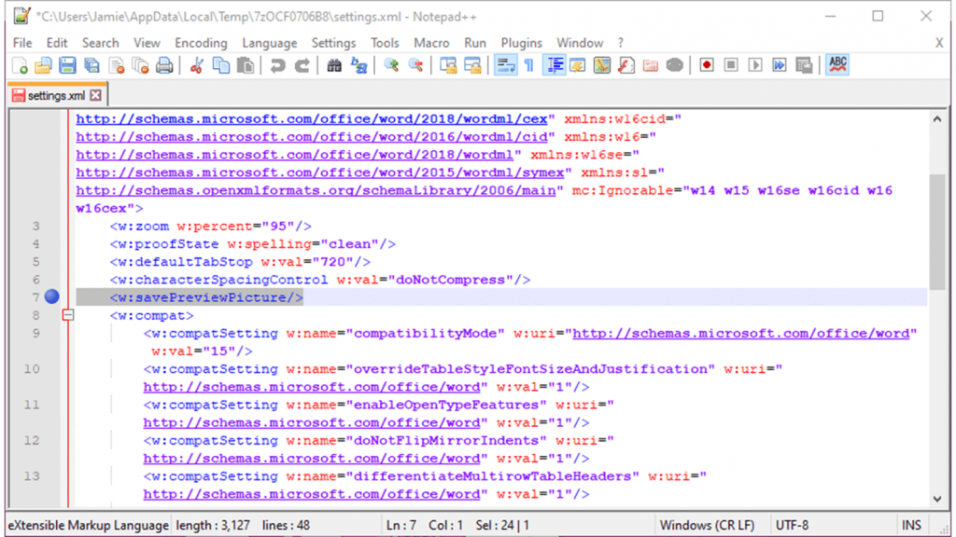The width and height of the screenshot is (956, 537).
Task: Start macro recording with the red dot icon
Action: click(707, 65)
